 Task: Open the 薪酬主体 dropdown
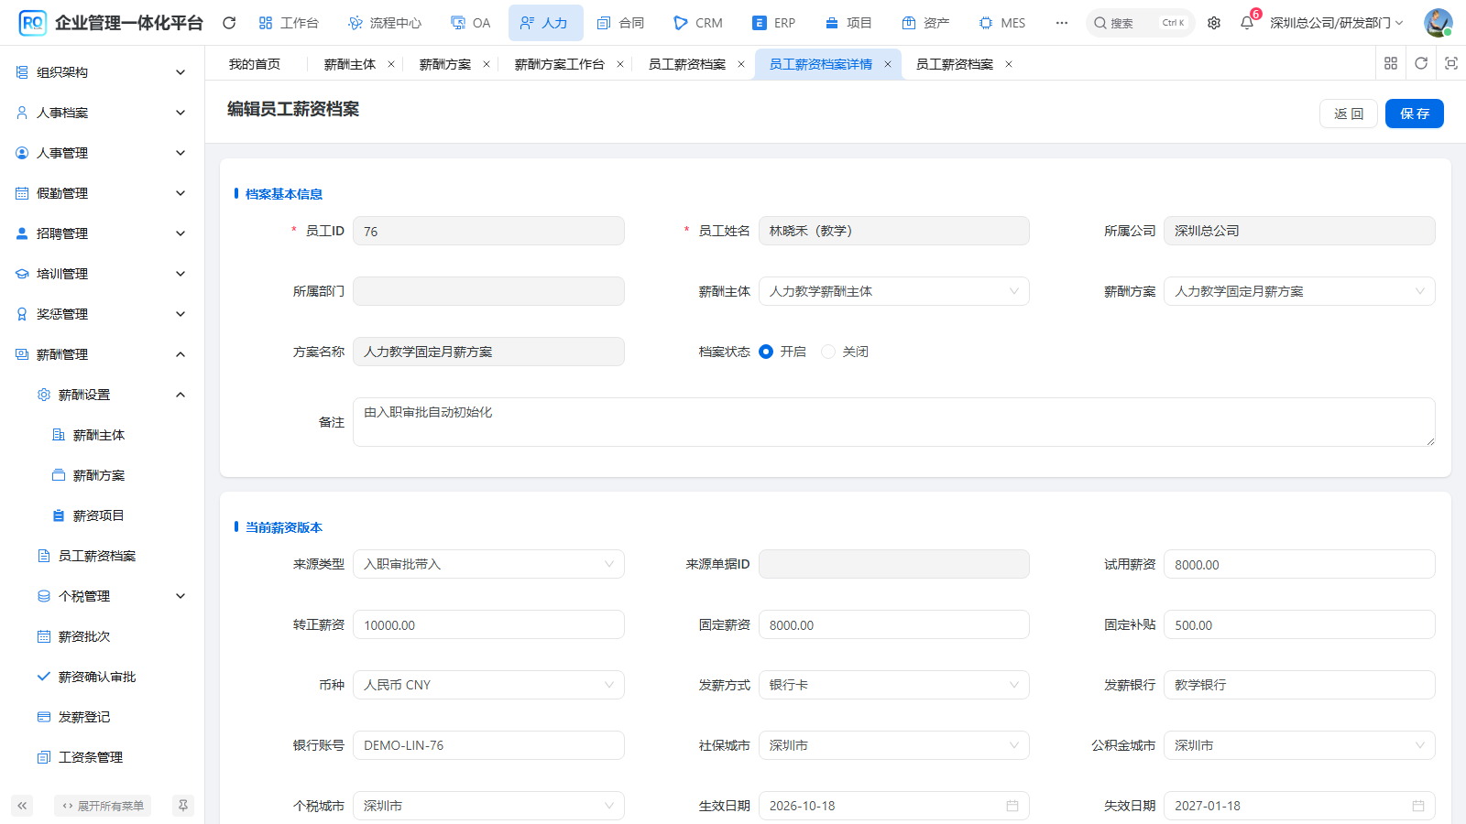[x=893, y=291]
